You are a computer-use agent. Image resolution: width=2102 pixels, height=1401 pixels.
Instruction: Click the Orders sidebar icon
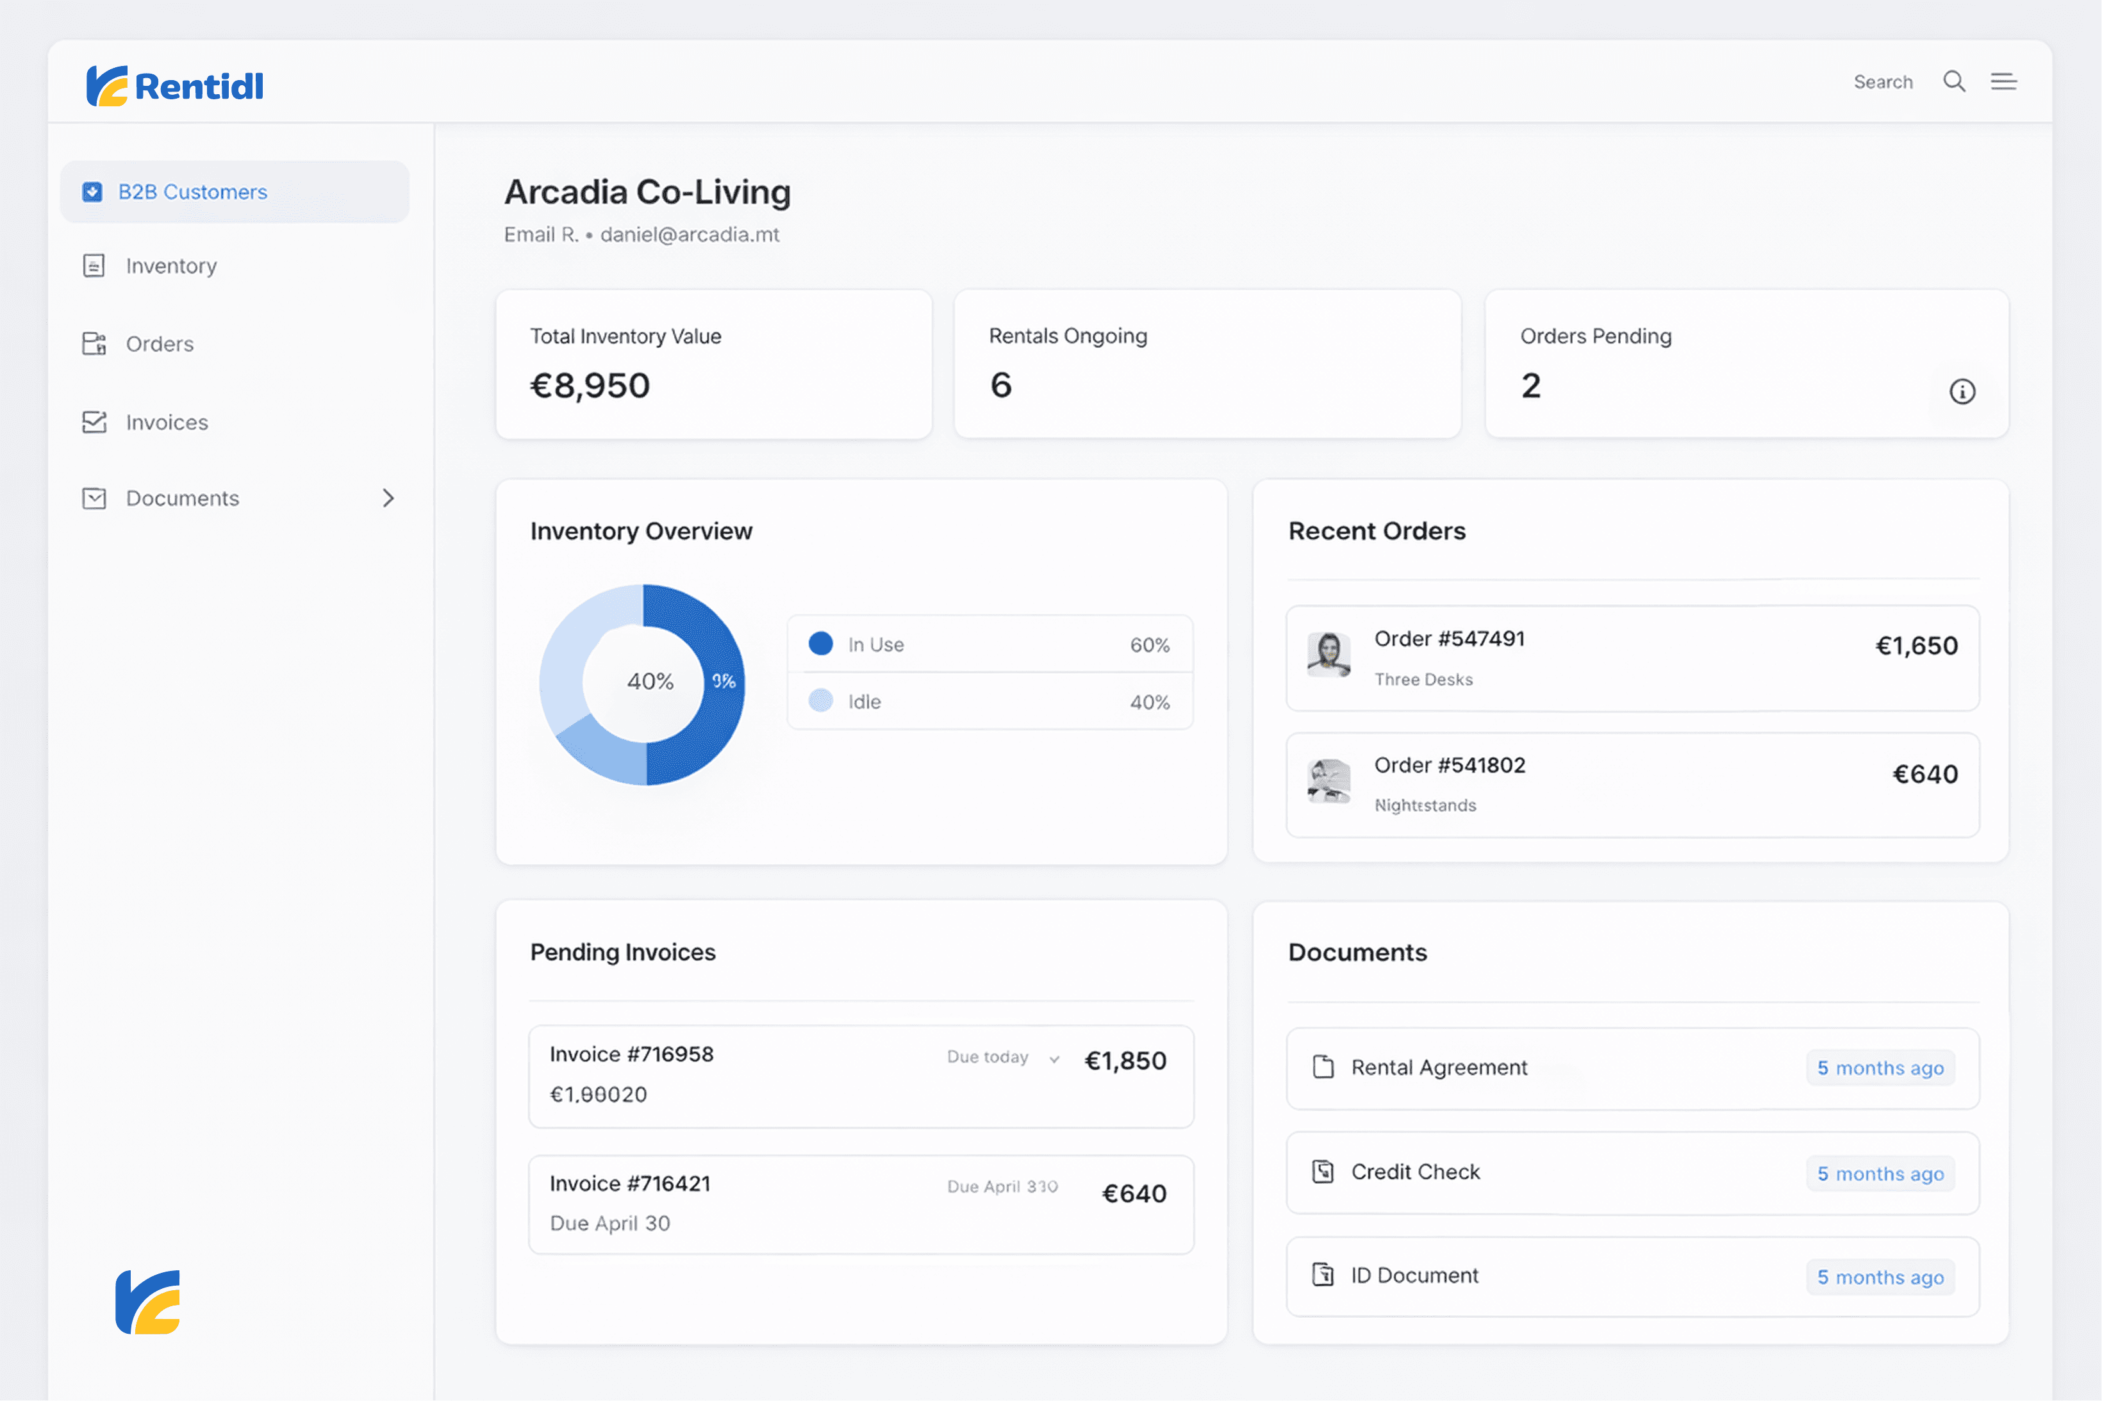[x=94, y=344]
